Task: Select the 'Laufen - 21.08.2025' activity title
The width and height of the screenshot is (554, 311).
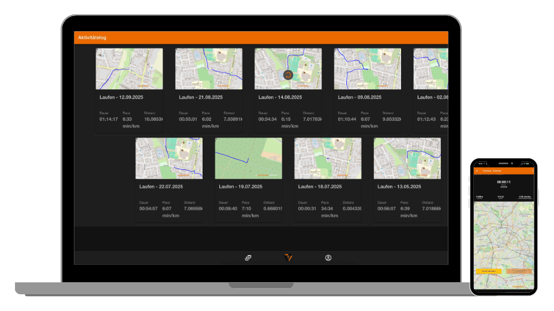Action: [x=201, y=97]
